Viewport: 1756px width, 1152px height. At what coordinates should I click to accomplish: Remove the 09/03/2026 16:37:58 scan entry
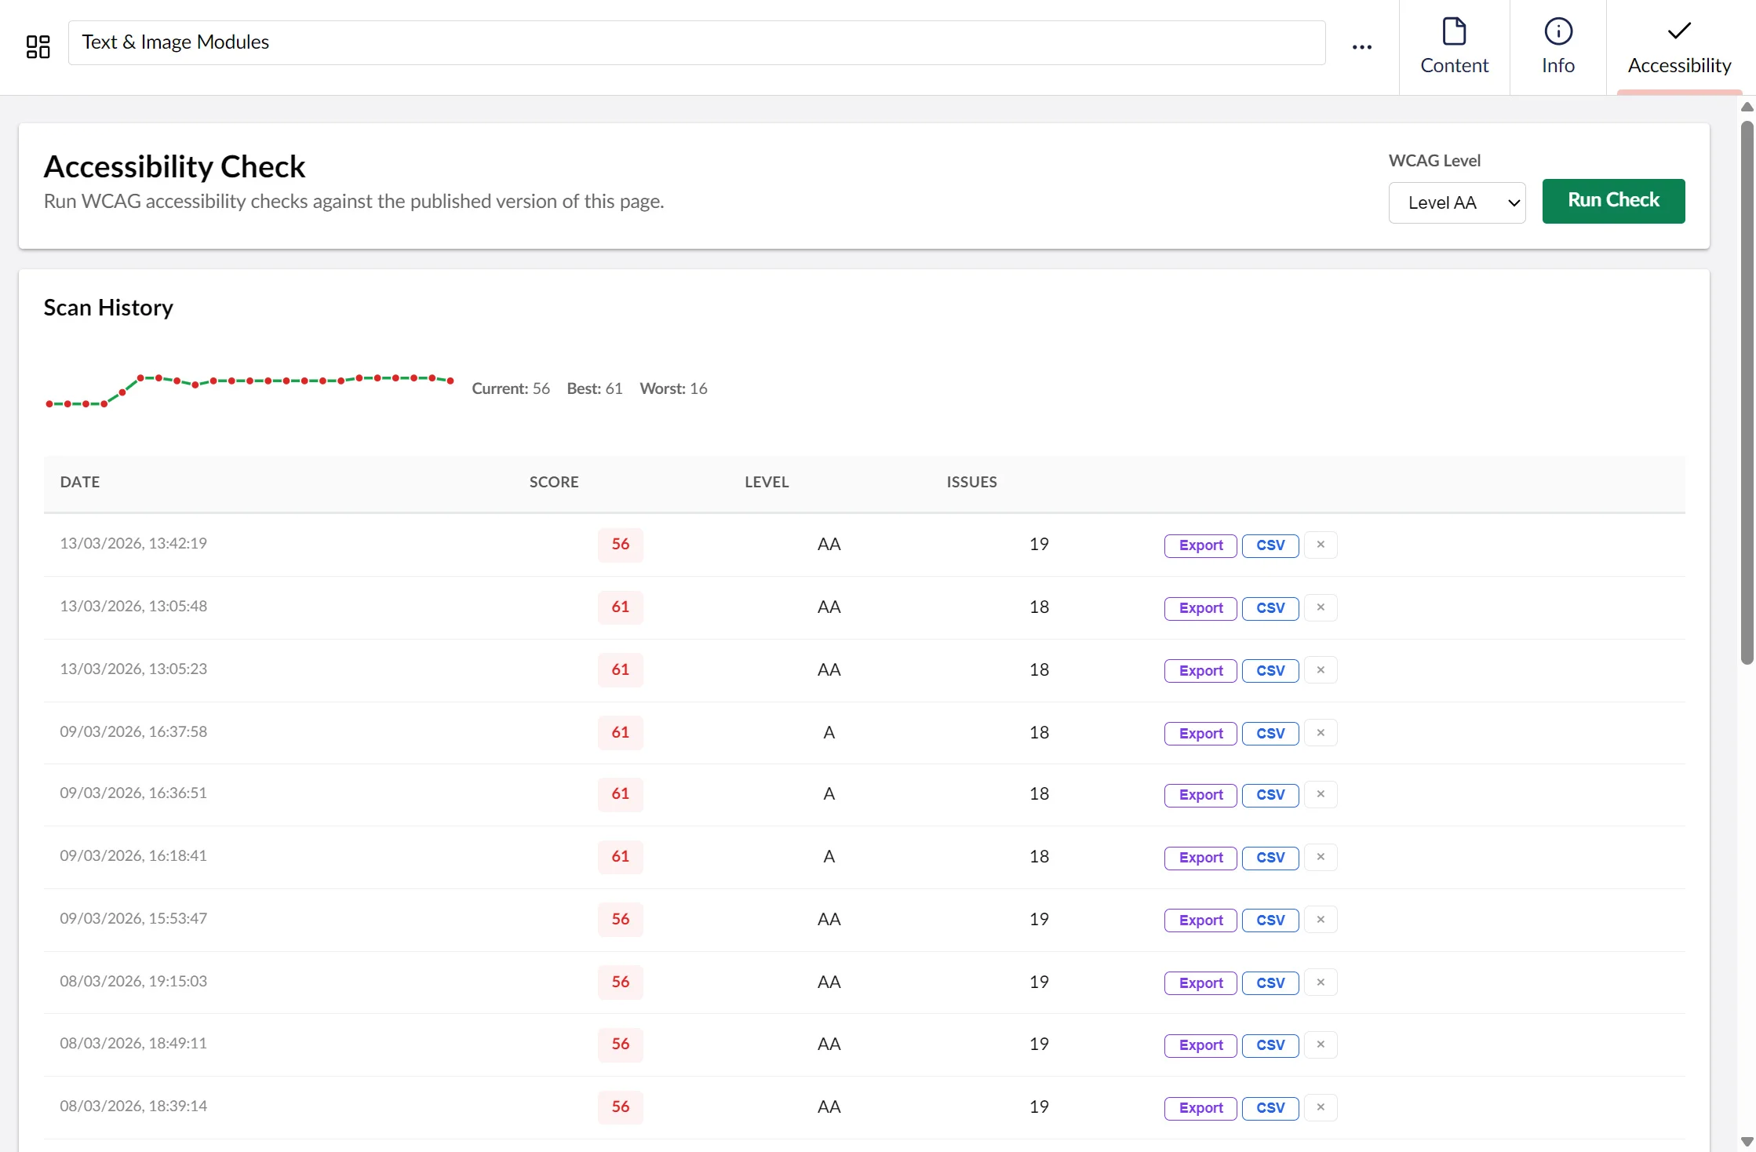click(x=1321, y=733)
